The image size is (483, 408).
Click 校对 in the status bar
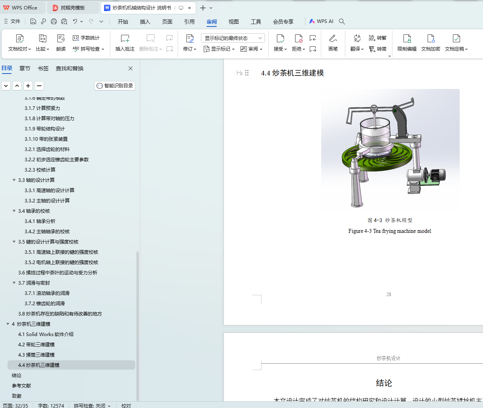[x=126, y=406]
